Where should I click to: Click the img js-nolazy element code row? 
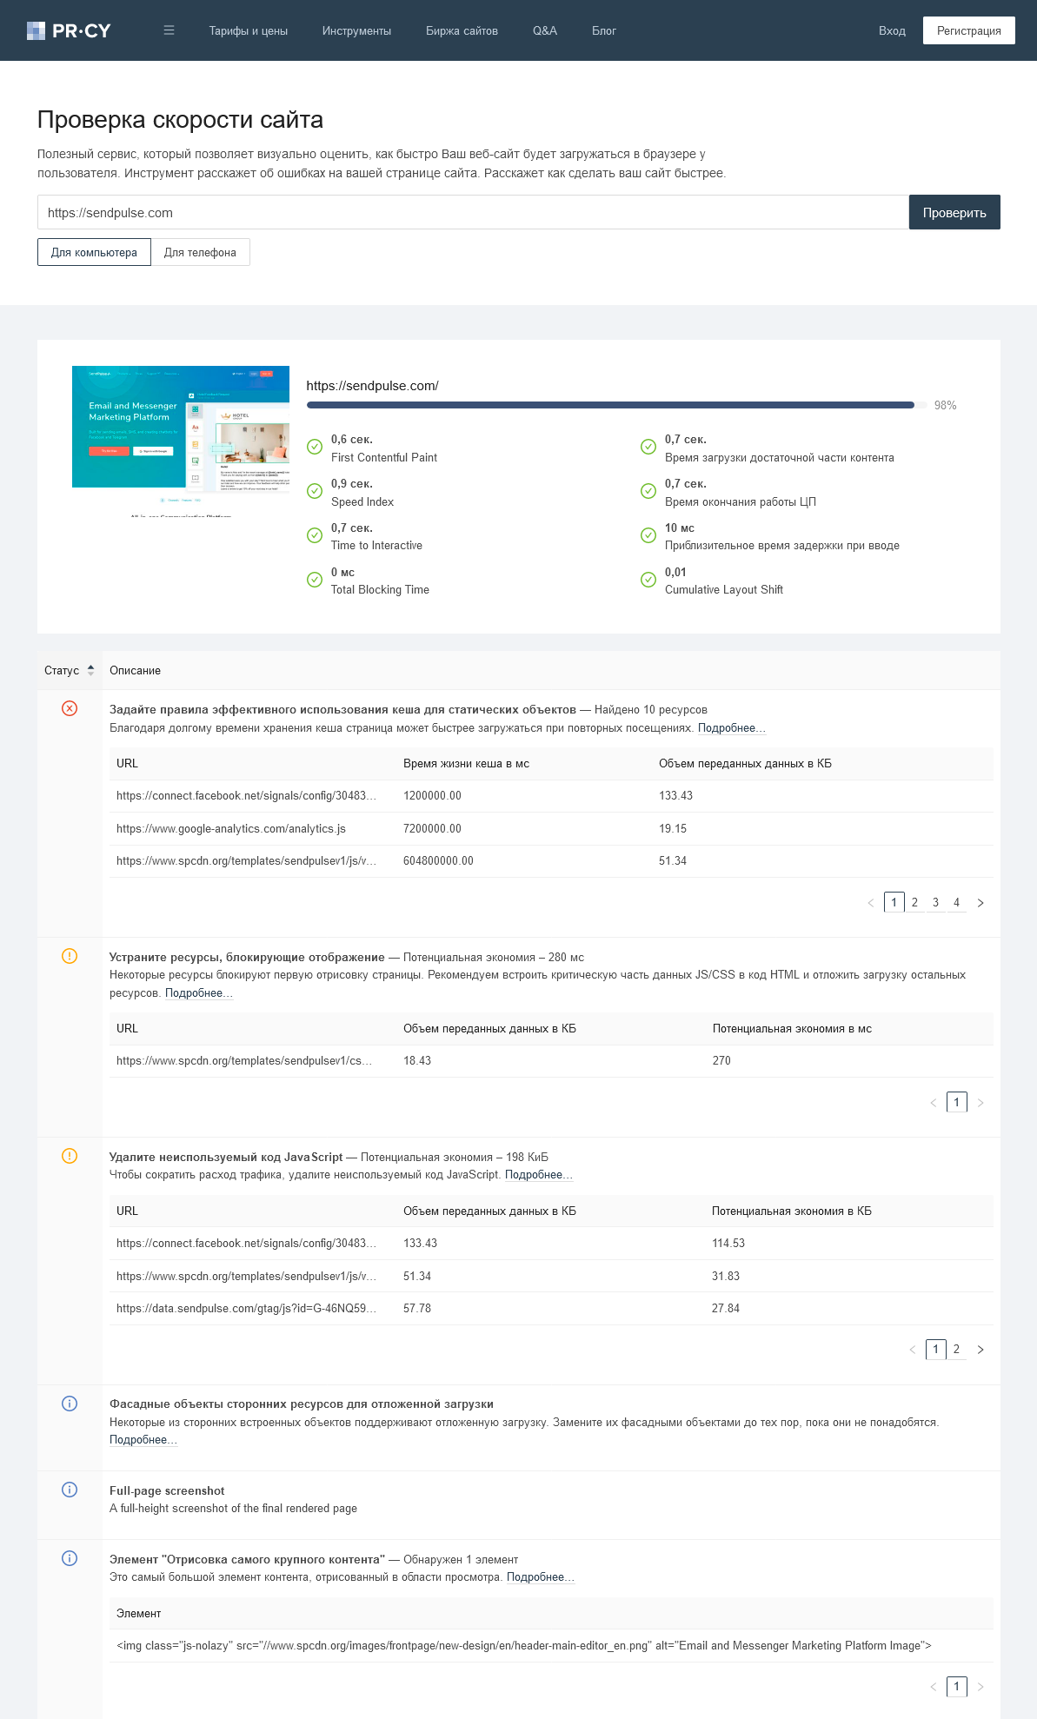coord(551,1646)
